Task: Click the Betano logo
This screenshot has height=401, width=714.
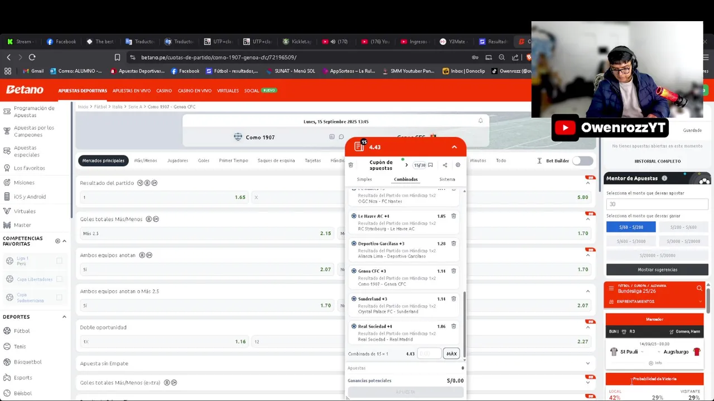Action: point(25,90)
